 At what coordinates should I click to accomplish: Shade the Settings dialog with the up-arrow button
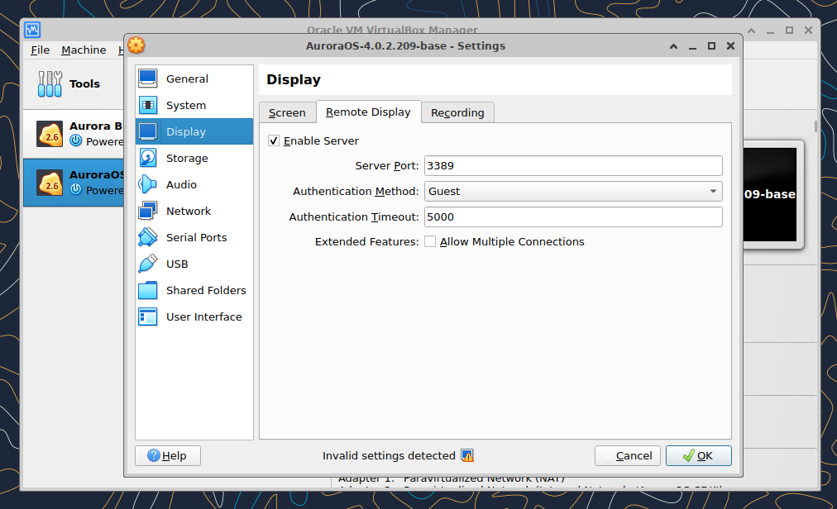tap(674, 46)
